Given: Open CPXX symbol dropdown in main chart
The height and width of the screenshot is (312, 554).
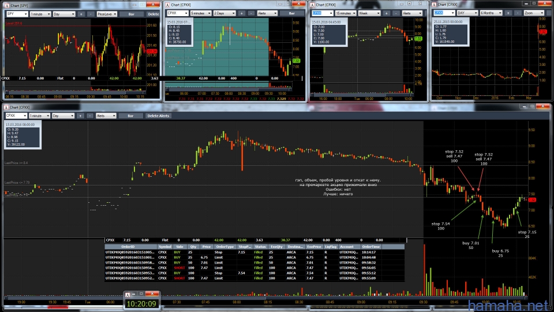Looking at the screenshot, I should pyautogui.click(x=16, y=116).
